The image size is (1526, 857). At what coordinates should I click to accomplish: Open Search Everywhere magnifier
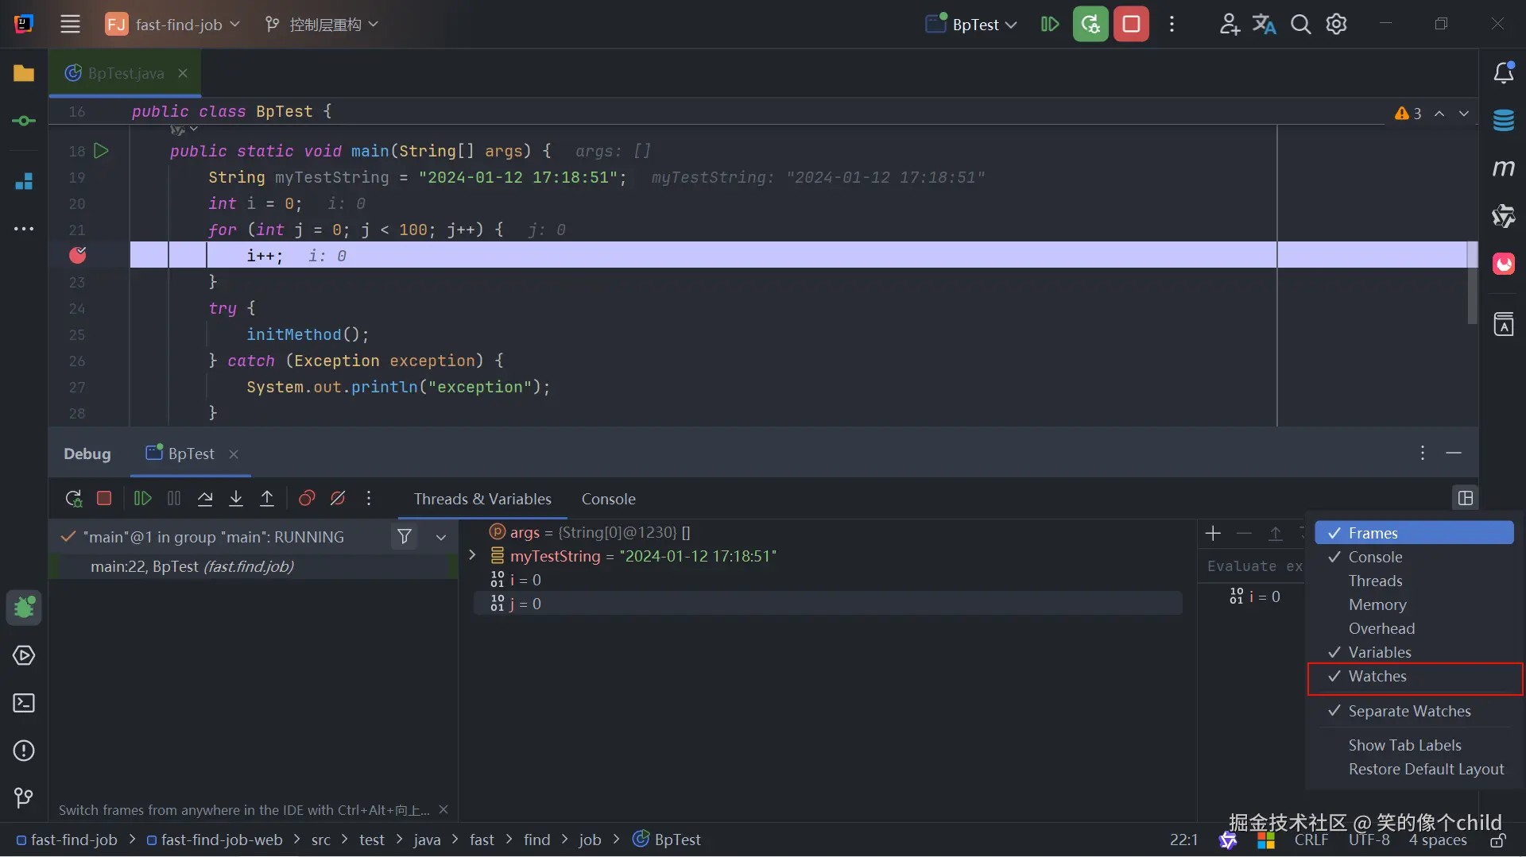pyautogui.click(x=1300, y=25)
